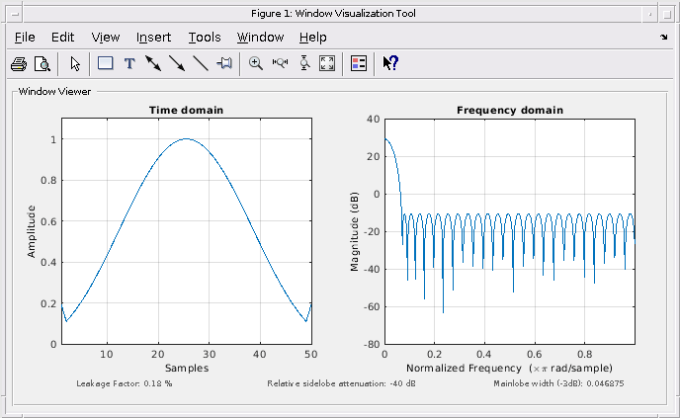Viewport: 680px width, 418px height.
Task: Activate the horizontal Zoom X tool
Action: click(280, 64)
